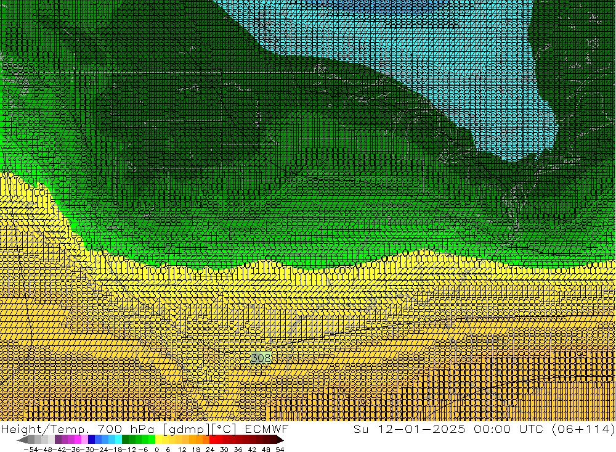The height and width of the screenshot is (452, 616).
Task: Click the 308 height contour label
Action: (x=261, y=358)
